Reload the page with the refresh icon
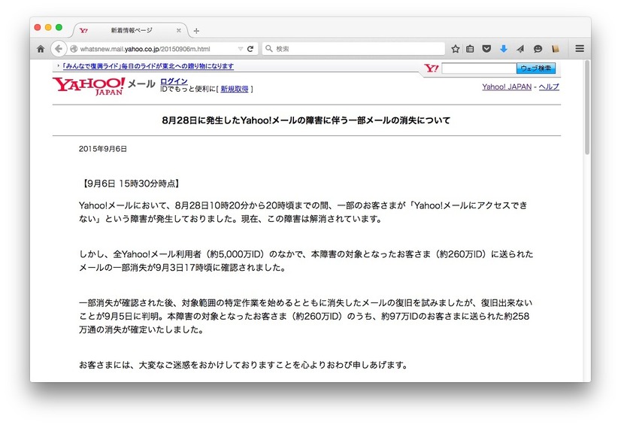621x425 pixels. click(x=250, y=49)
